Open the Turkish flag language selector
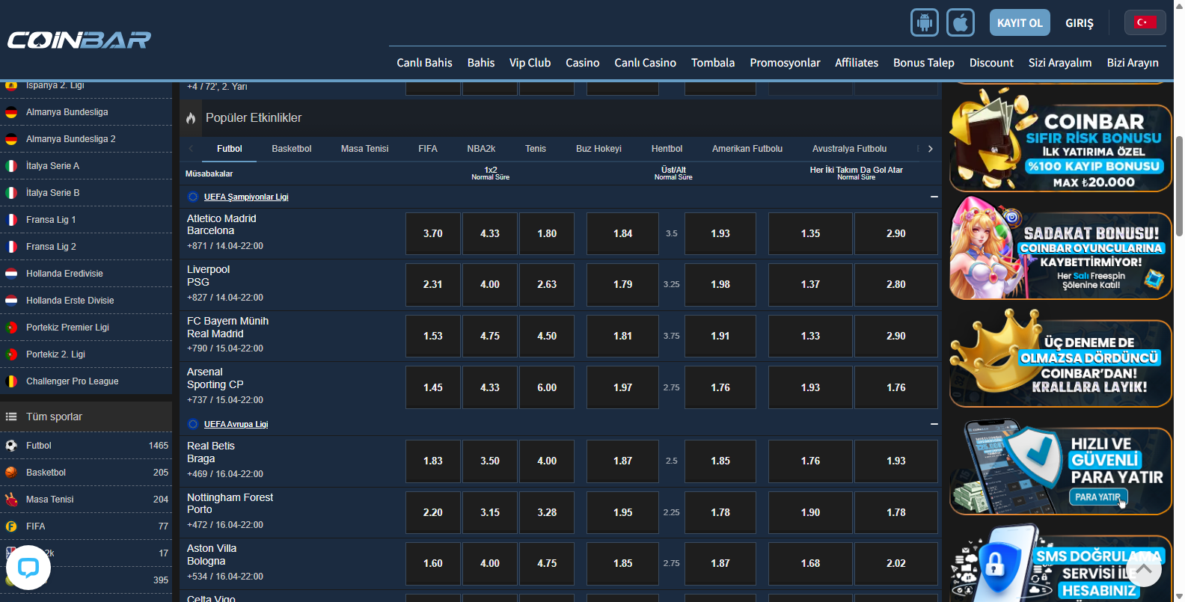This screenshot has height=602, width=1185. tap(1144, 22)
